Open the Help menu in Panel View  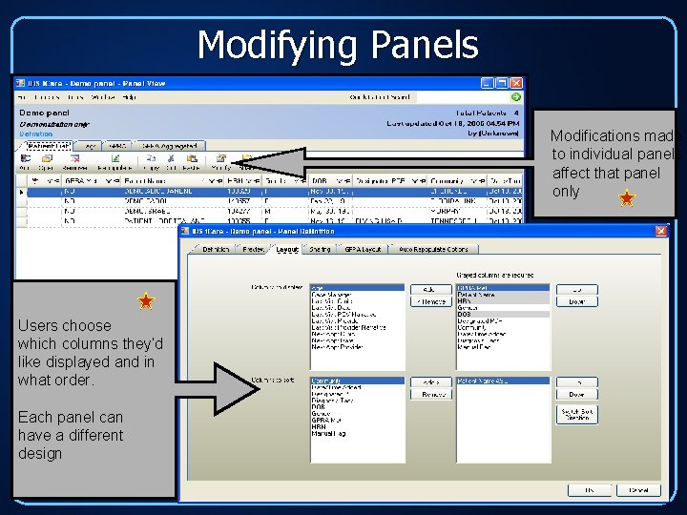click(129, 97)
